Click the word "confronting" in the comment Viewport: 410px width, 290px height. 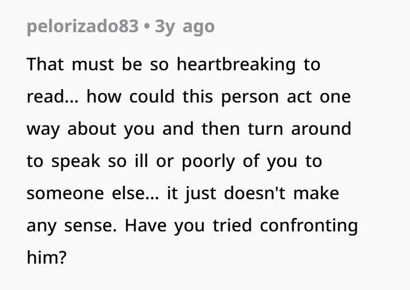click(308, 226)
